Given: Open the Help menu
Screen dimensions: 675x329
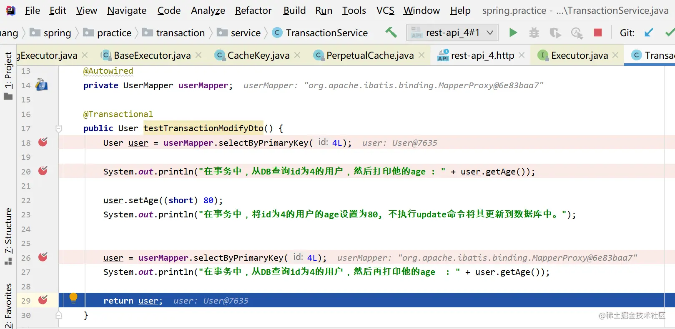Looking at the screenshot, I should pyautogui.click(x=460, y=10).
